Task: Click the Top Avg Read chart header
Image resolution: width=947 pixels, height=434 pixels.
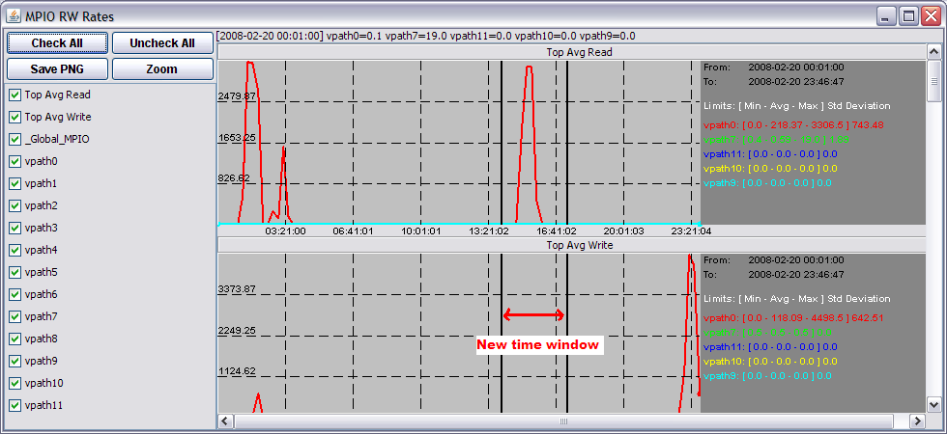Action: point(579,53)
